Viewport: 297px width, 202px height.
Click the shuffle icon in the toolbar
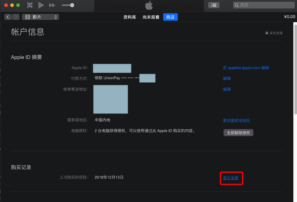(30, 5)
